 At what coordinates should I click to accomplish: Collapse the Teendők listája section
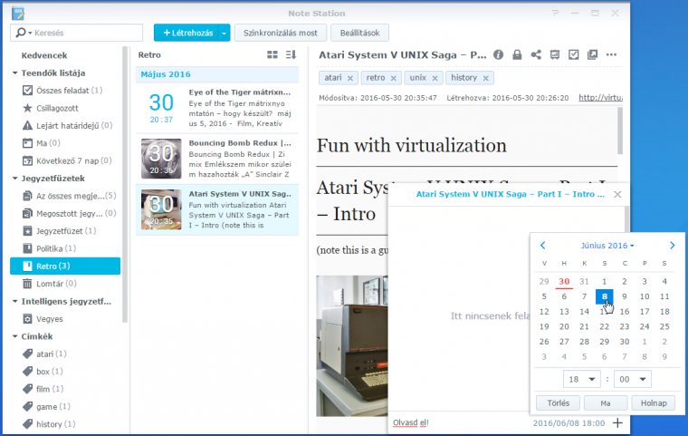coord(14,73)
